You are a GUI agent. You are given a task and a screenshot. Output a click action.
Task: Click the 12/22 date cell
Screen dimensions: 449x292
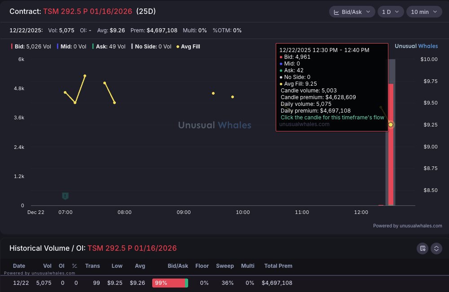pyautogui.click(x=21, y=283)
